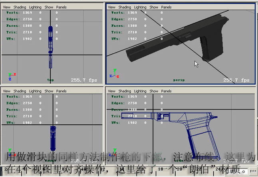The height and width of the screenshot is (177, 258).
Task: Click the 'persp' camera label
Action: coord(179,80)
